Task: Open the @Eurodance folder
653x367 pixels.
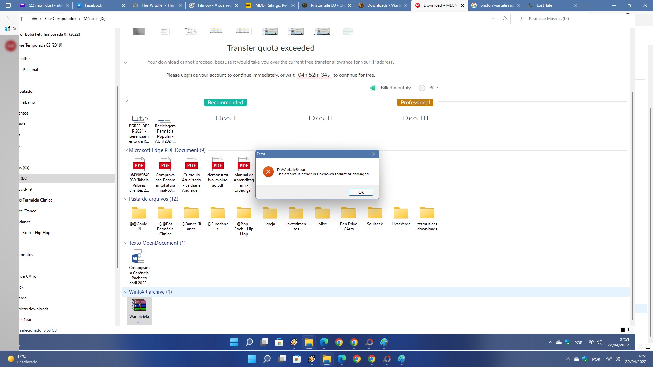Action: (x=218, y=219)
